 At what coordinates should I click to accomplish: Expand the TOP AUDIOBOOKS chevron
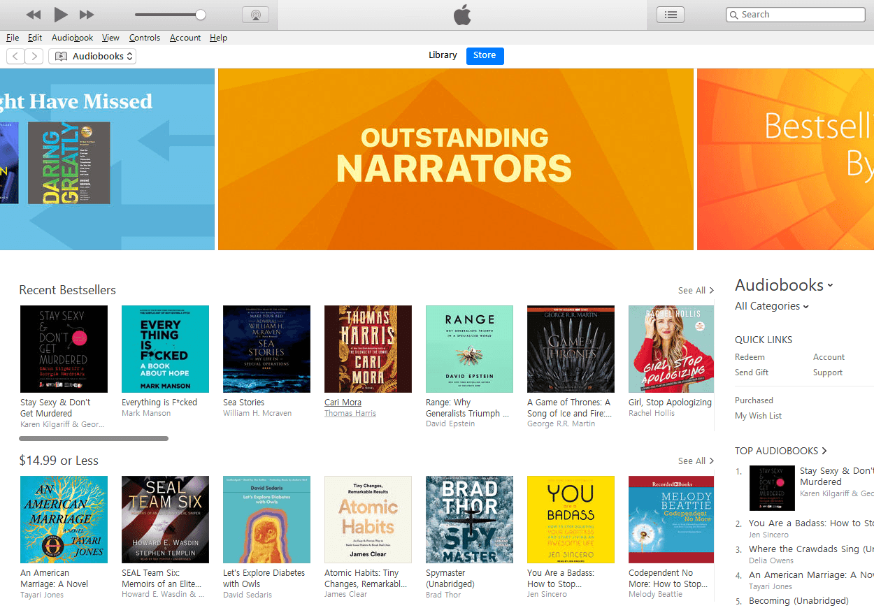click(x=824, y=451)
